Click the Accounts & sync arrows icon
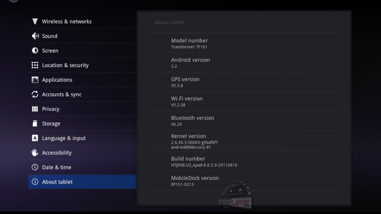 tap(35, 94)
